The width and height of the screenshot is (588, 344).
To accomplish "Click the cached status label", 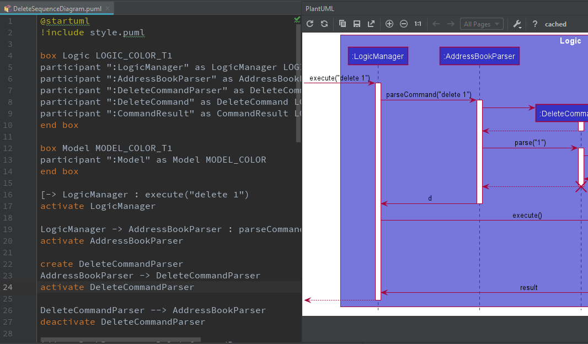I will click(x=555, y=24).
